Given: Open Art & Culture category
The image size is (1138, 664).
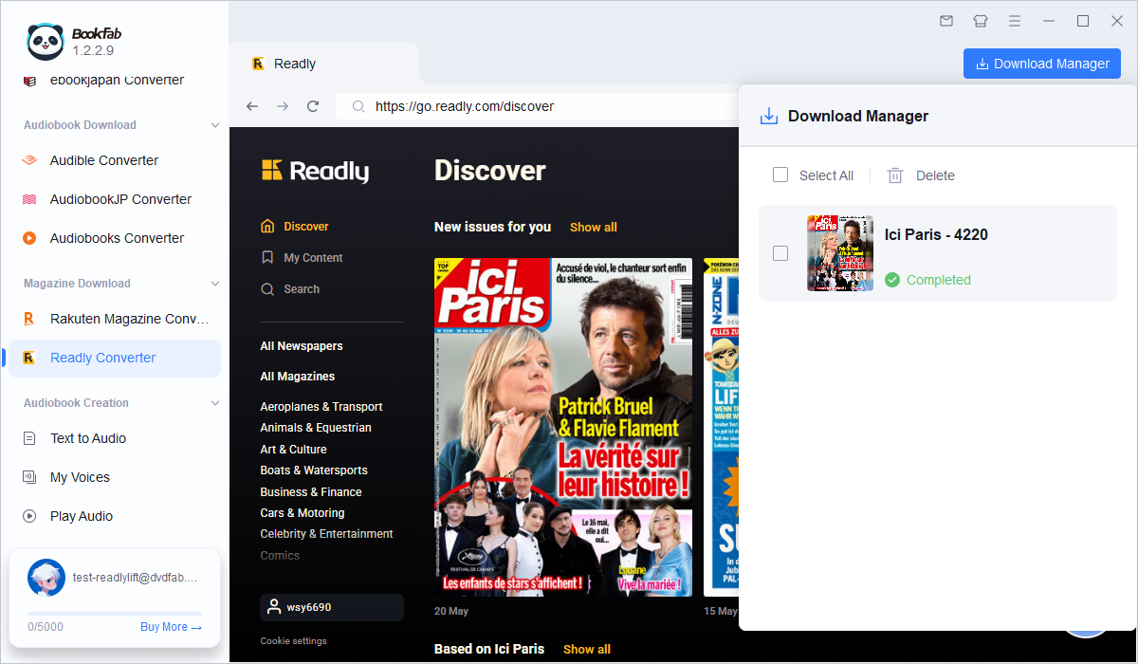Looking at the screenshot, I should [x=294, y=450].
